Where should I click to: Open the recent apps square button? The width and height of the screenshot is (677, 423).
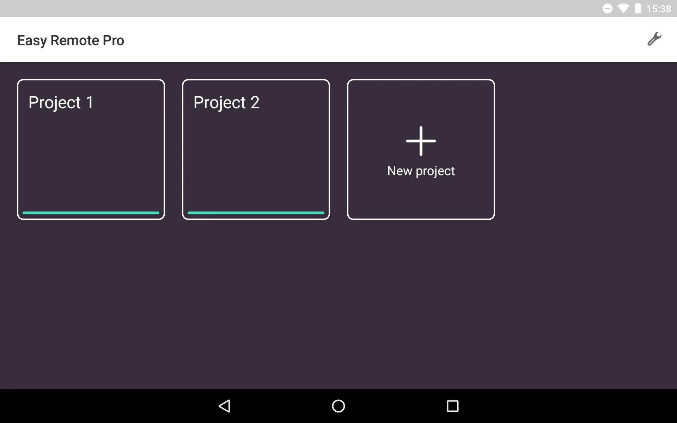point(452,406)
